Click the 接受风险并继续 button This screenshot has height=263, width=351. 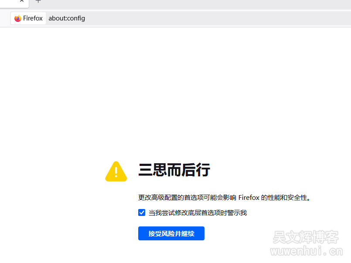[x=171, y=233]
